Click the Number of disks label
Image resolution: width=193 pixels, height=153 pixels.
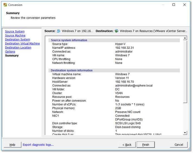click(x=63, y=131)
